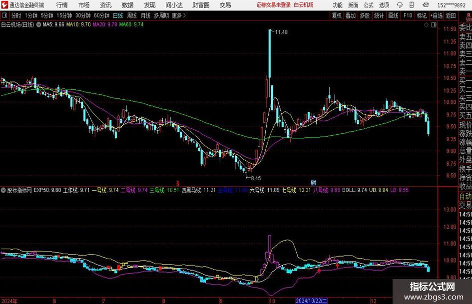Switch to 30分钟 period

pos(83,15)
